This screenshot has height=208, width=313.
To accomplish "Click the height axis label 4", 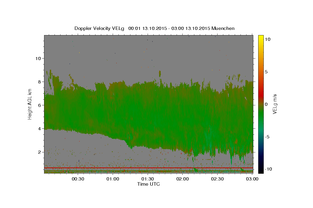I will pyautogui.click(x=39, y=128).
